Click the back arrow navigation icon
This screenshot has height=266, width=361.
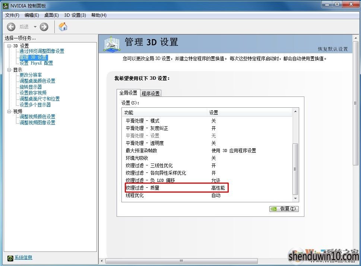11,27
